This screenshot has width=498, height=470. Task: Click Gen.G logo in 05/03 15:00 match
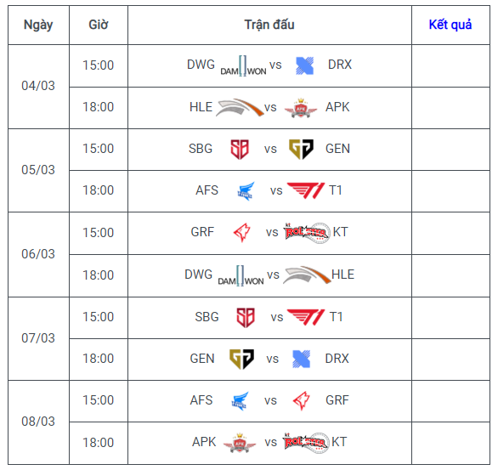[x=301, y=149]
